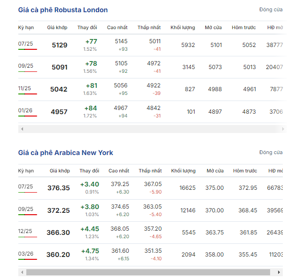Click the +3.80 change value
The image size is (303, 280).
coord(90,207)
